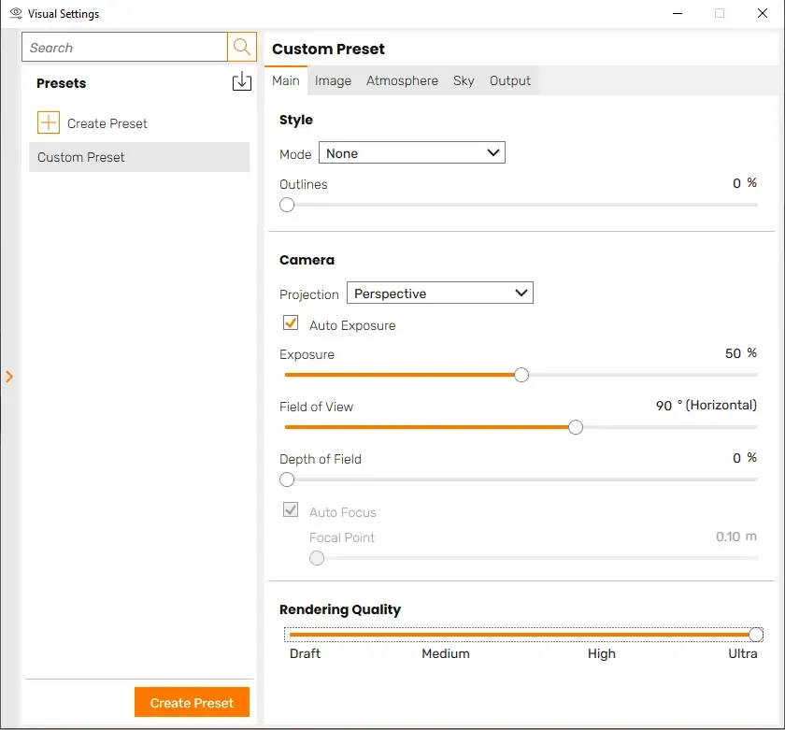
Task: Disable the Auto Exposure checkbox
Action: [291, 324]
